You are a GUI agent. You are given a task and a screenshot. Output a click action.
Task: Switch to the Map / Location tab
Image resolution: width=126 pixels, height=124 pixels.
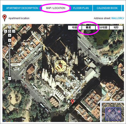(56, 8)
